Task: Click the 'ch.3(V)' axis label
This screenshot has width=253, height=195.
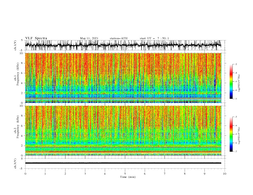Action: pyautogui.click(x=15, y=163)
